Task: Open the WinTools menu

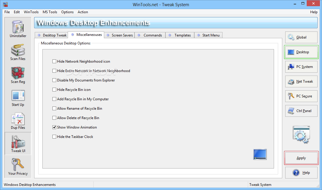Action: [31, 12]
